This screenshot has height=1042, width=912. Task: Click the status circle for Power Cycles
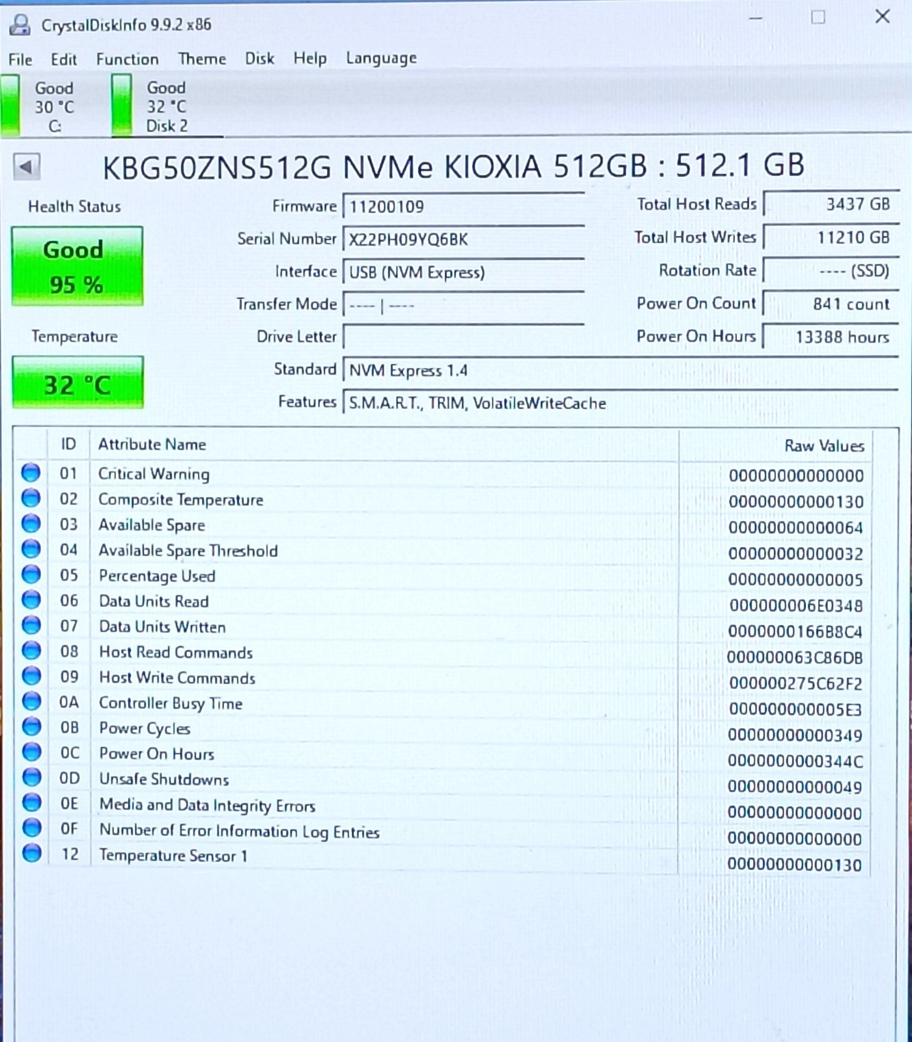[x=31, y=727]
